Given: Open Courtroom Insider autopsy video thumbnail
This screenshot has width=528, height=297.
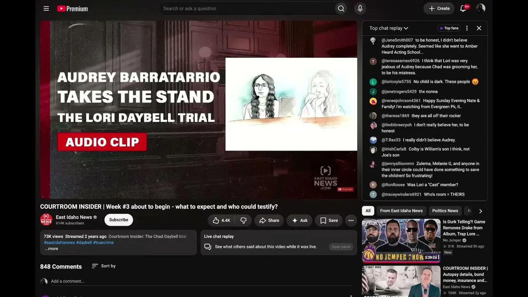Looking at the screenshot, I should pyautogui.click(x=401, y=281).
